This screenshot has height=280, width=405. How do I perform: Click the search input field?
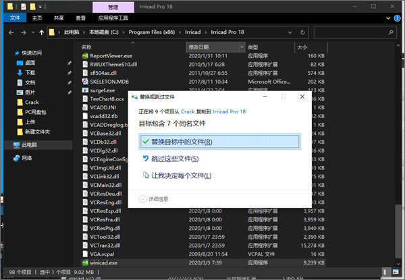click(x=355, y=32)
